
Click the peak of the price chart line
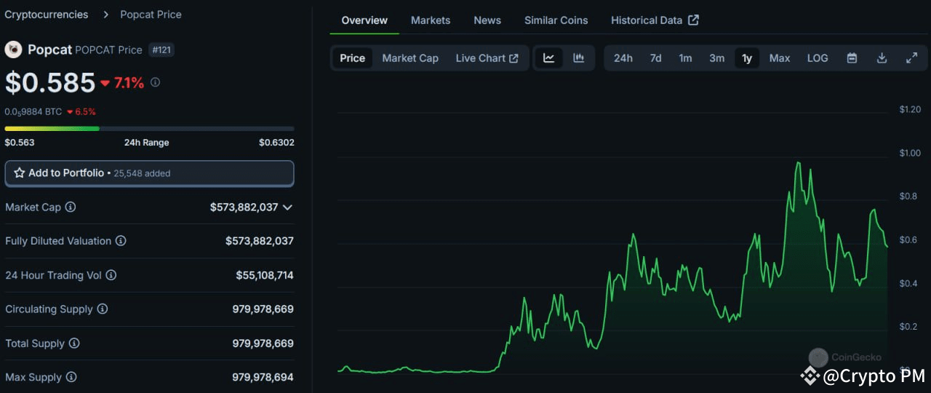(798, 163)
